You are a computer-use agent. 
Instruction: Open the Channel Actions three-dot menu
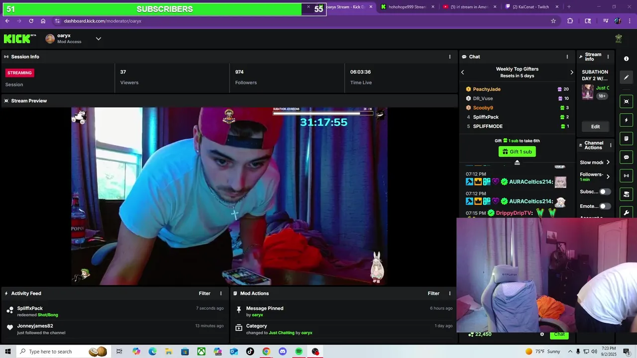(x=611, y=145)
